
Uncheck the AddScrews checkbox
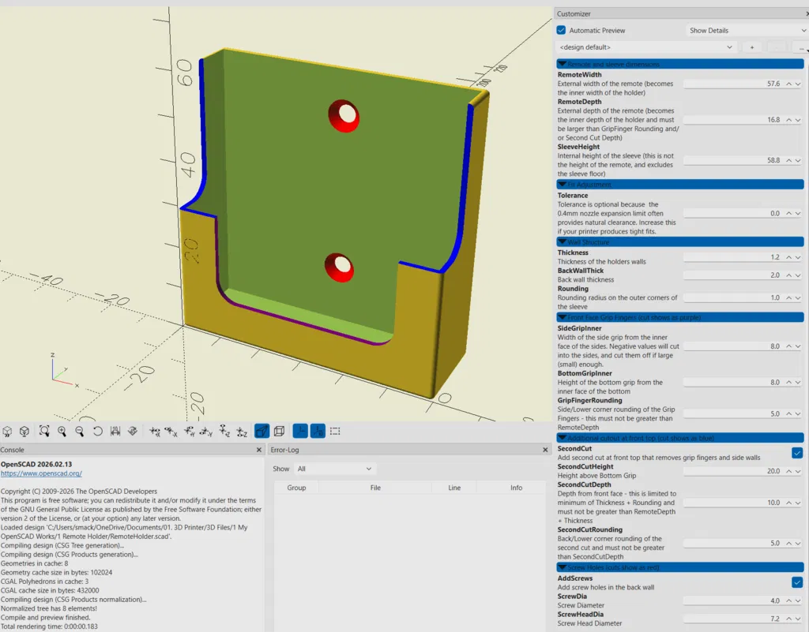(797, 582)
